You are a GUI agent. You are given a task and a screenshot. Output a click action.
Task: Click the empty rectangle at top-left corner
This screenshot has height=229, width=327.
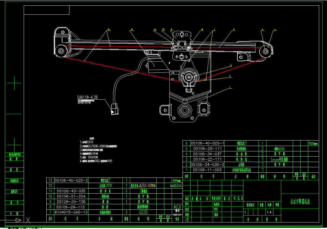pyautogui.click(x=47, y=10)
